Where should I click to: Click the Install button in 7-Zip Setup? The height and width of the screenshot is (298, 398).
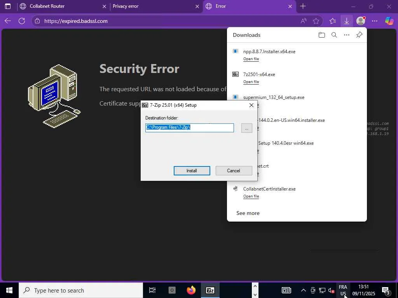pyautogui.click(x=192, y=171)
